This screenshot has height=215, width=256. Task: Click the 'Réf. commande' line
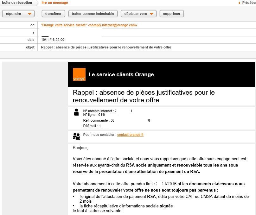pyautogui.click(x=117, y=120)
